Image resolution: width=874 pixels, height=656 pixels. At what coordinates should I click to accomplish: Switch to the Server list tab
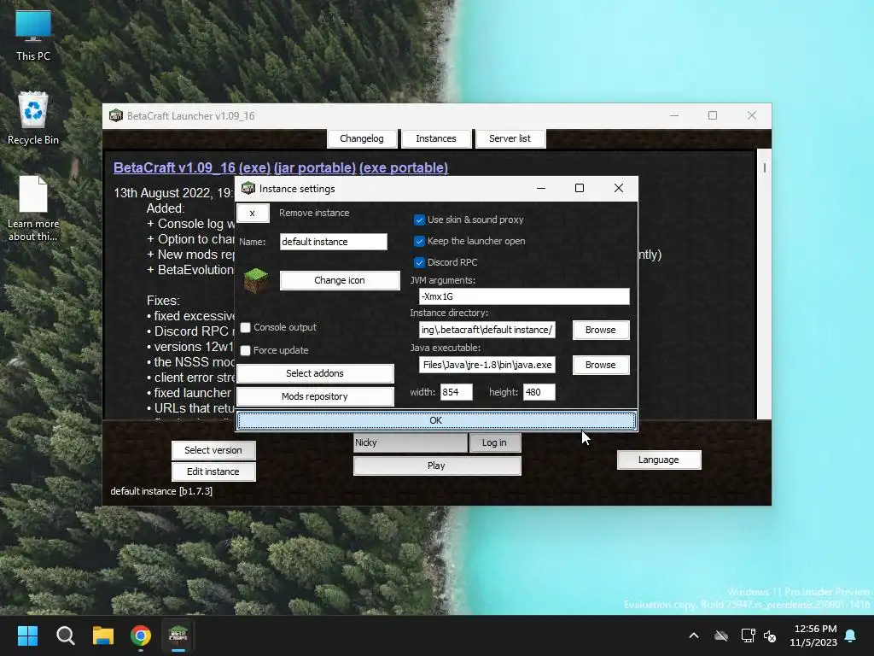(x=510, y=138)
